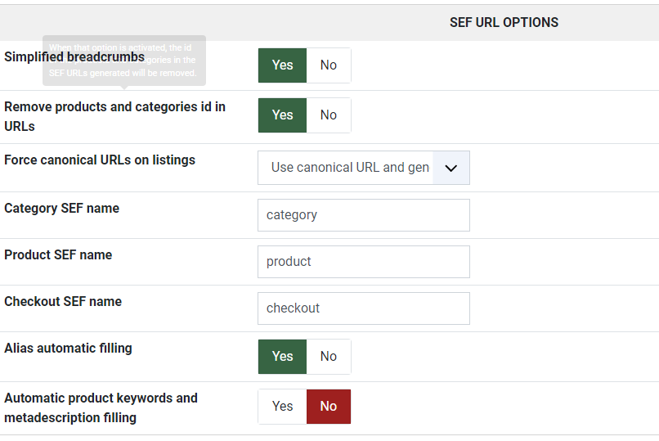Set Simplified breadcrumbs to No

tap(329, 65)
